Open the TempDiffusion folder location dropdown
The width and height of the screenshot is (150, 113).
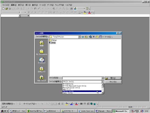pos(79,37)
